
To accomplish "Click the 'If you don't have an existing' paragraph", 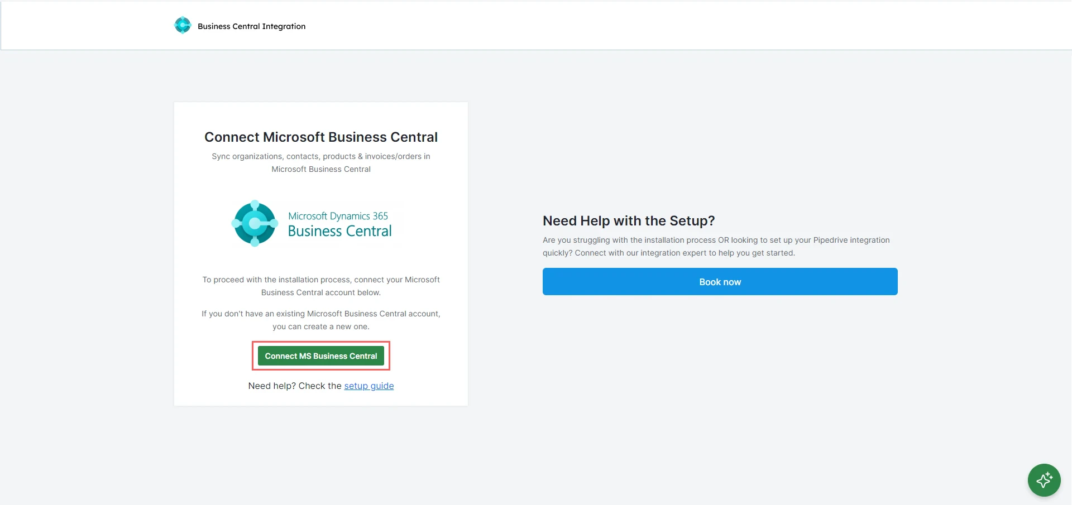I will click(321, 320).
